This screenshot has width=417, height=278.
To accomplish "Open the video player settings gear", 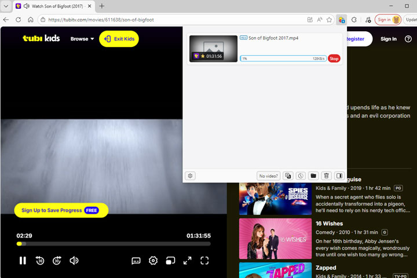I will click(x=153, y=261).
